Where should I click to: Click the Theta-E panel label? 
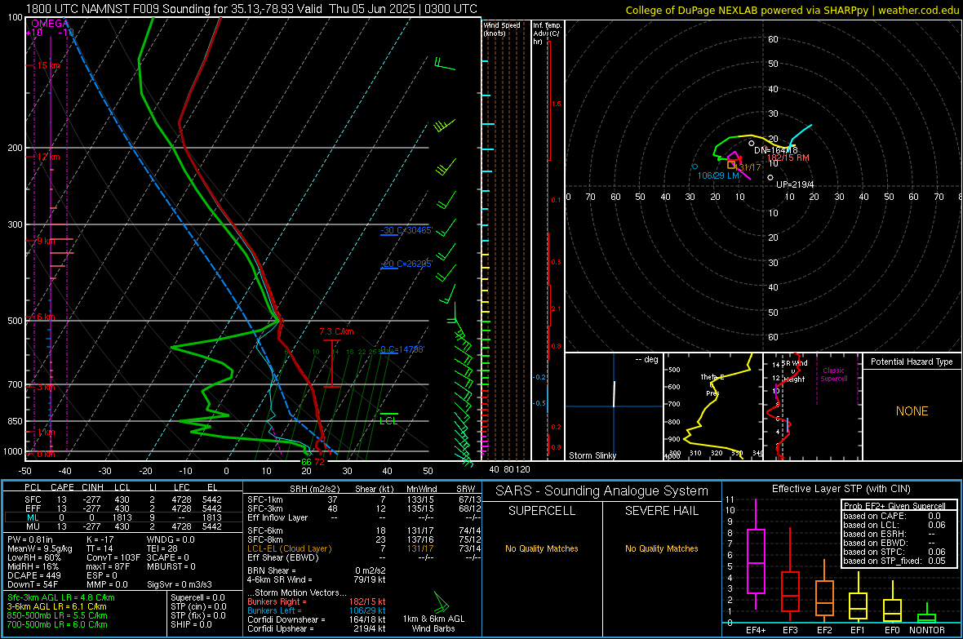coord(712,377)
